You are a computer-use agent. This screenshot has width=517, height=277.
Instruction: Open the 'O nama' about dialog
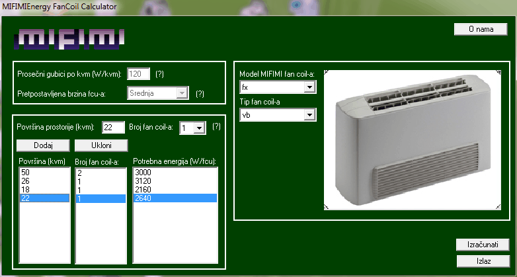[481, 29]
